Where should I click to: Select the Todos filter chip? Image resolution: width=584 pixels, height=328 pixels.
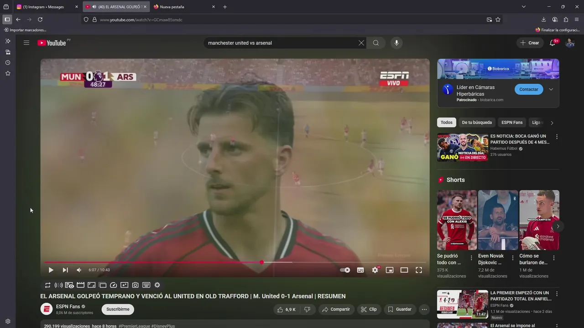point(447,123)
